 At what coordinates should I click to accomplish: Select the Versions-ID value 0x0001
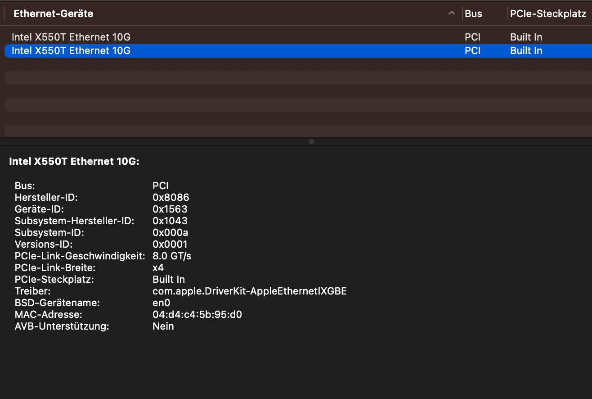(170, 244)
